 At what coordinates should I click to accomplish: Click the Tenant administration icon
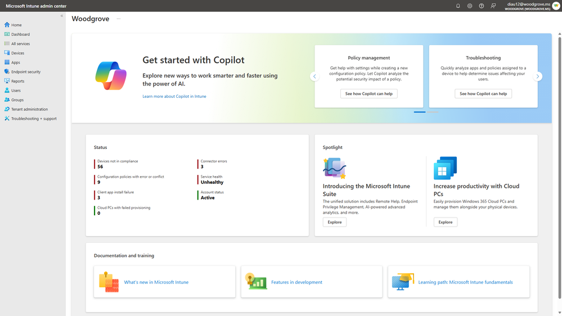point(7,109)
